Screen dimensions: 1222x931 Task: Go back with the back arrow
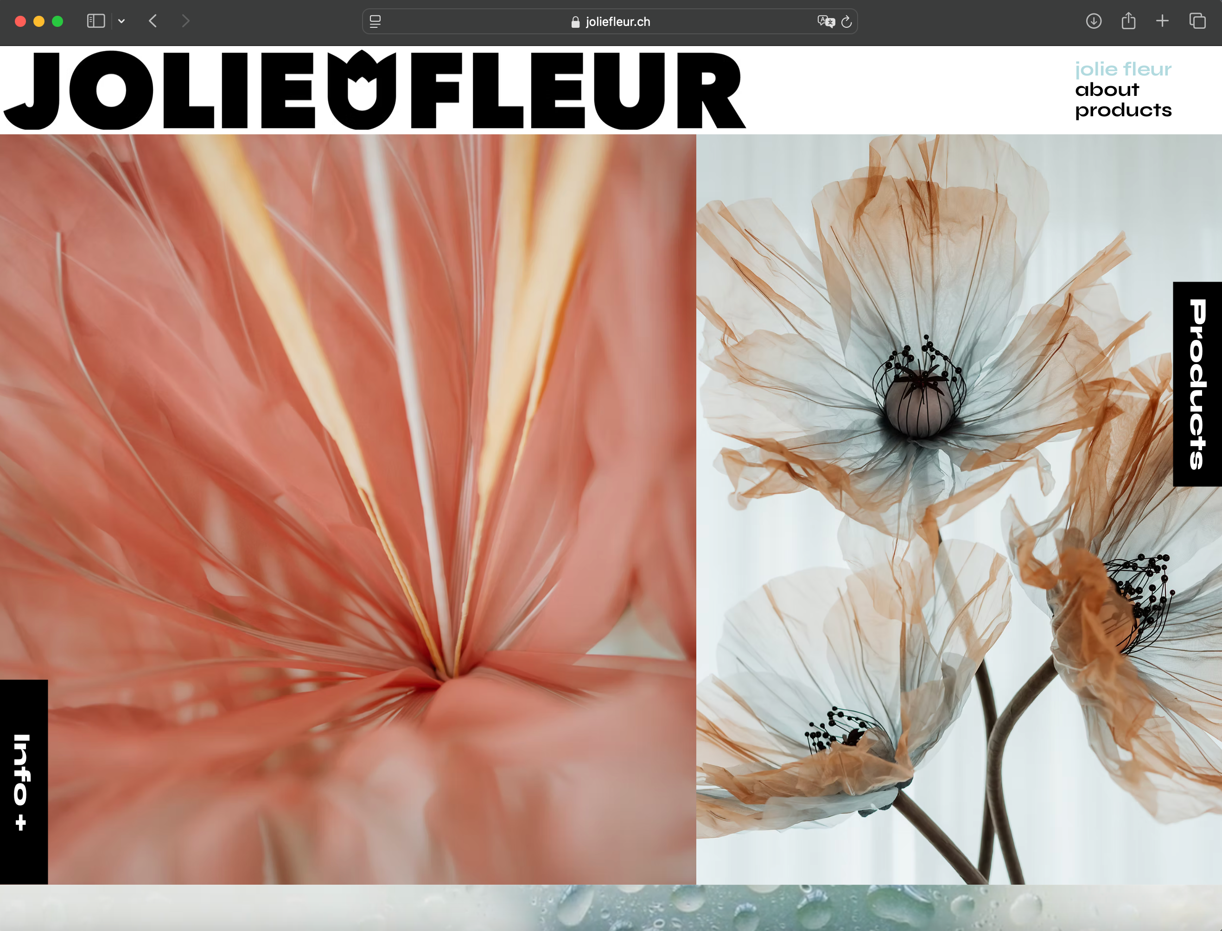coord(153,21)
